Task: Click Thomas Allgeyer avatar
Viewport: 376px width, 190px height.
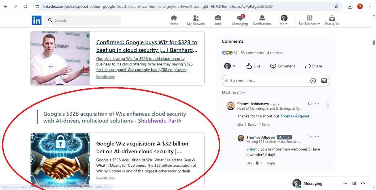Action: coord(241,138)
